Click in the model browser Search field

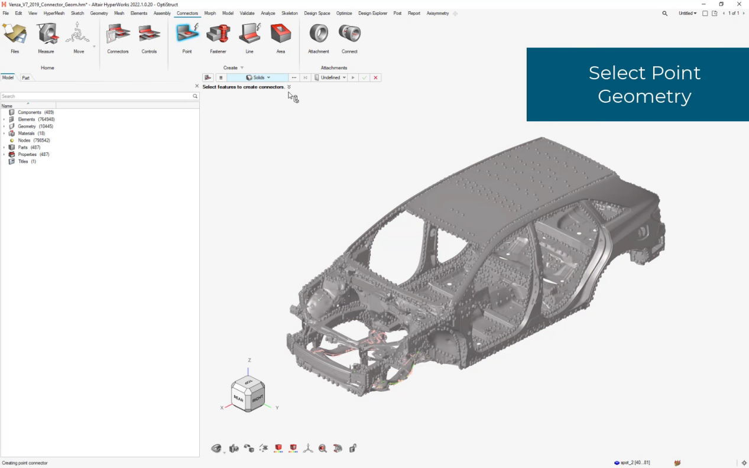(x=99, y=96)
